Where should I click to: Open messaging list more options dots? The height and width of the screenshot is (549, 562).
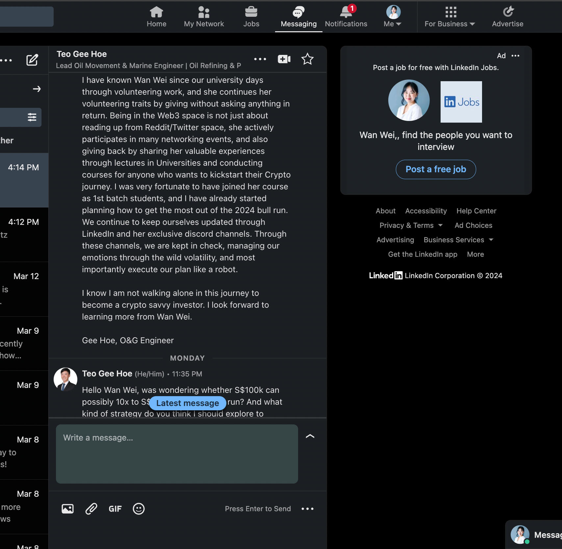point(6,60)
